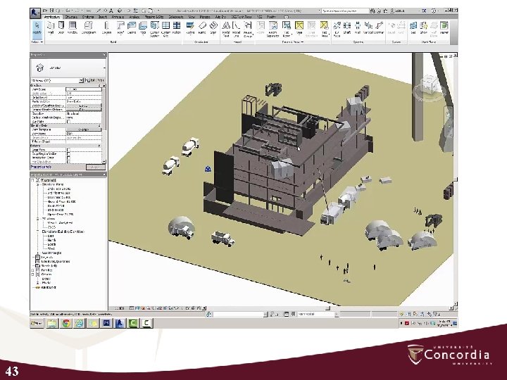Select the Room Separator tool

(x=273, y=29)
